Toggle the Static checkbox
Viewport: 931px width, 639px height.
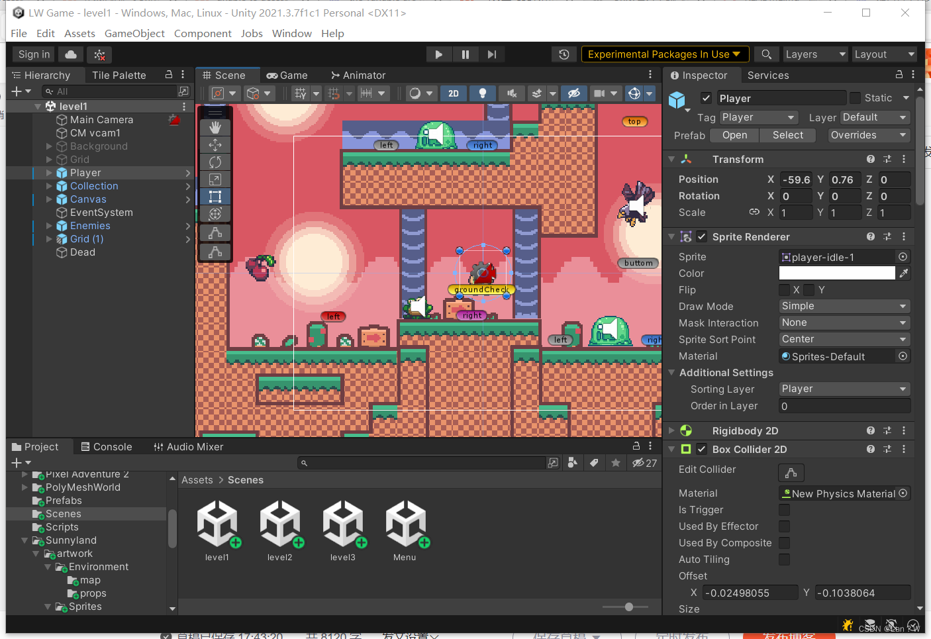[x=856, y=98]
